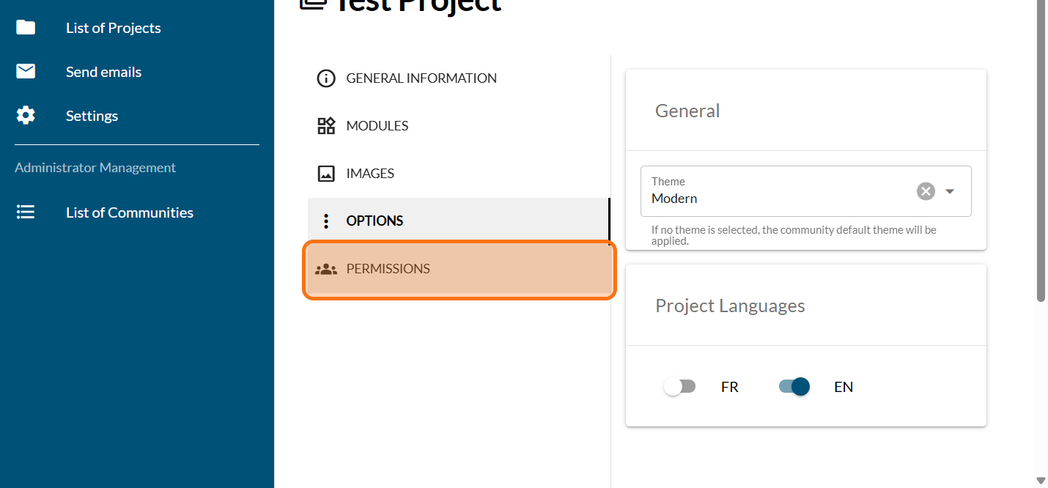Expand the Theme dropdown arrow
This screenshot has width=1048, height=488.
pyautogui.click(x=950, y=191)
